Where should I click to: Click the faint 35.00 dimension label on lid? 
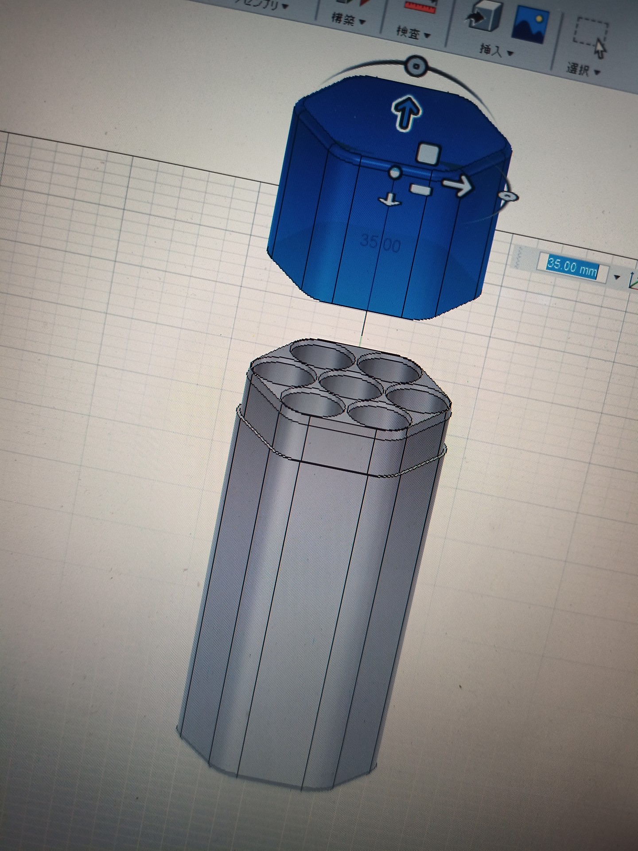coord(381,243)
